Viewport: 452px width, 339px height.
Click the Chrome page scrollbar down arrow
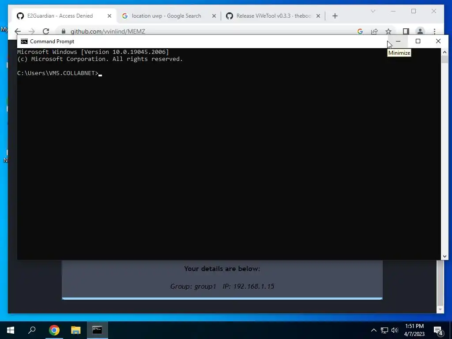(x=440, y=309)
